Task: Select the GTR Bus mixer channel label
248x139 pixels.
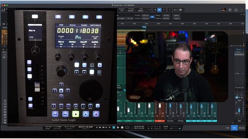Action: tap(181, 121)
